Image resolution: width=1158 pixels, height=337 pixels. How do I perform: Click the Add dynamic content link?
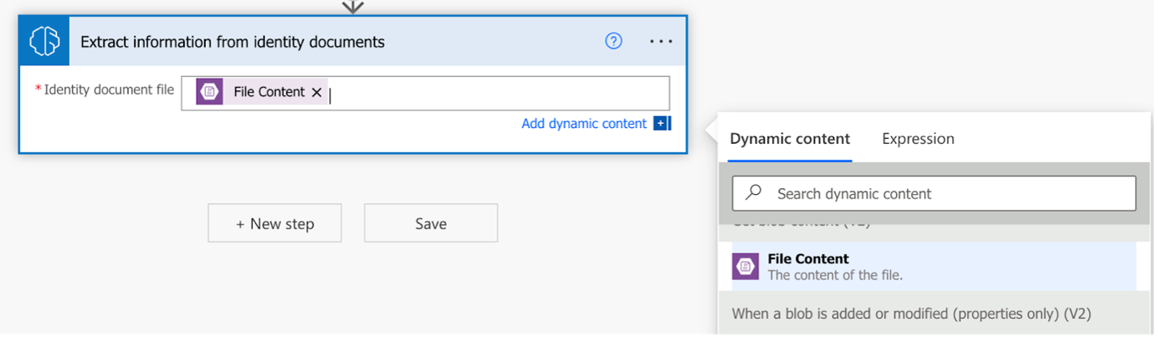tap(584, 124)
